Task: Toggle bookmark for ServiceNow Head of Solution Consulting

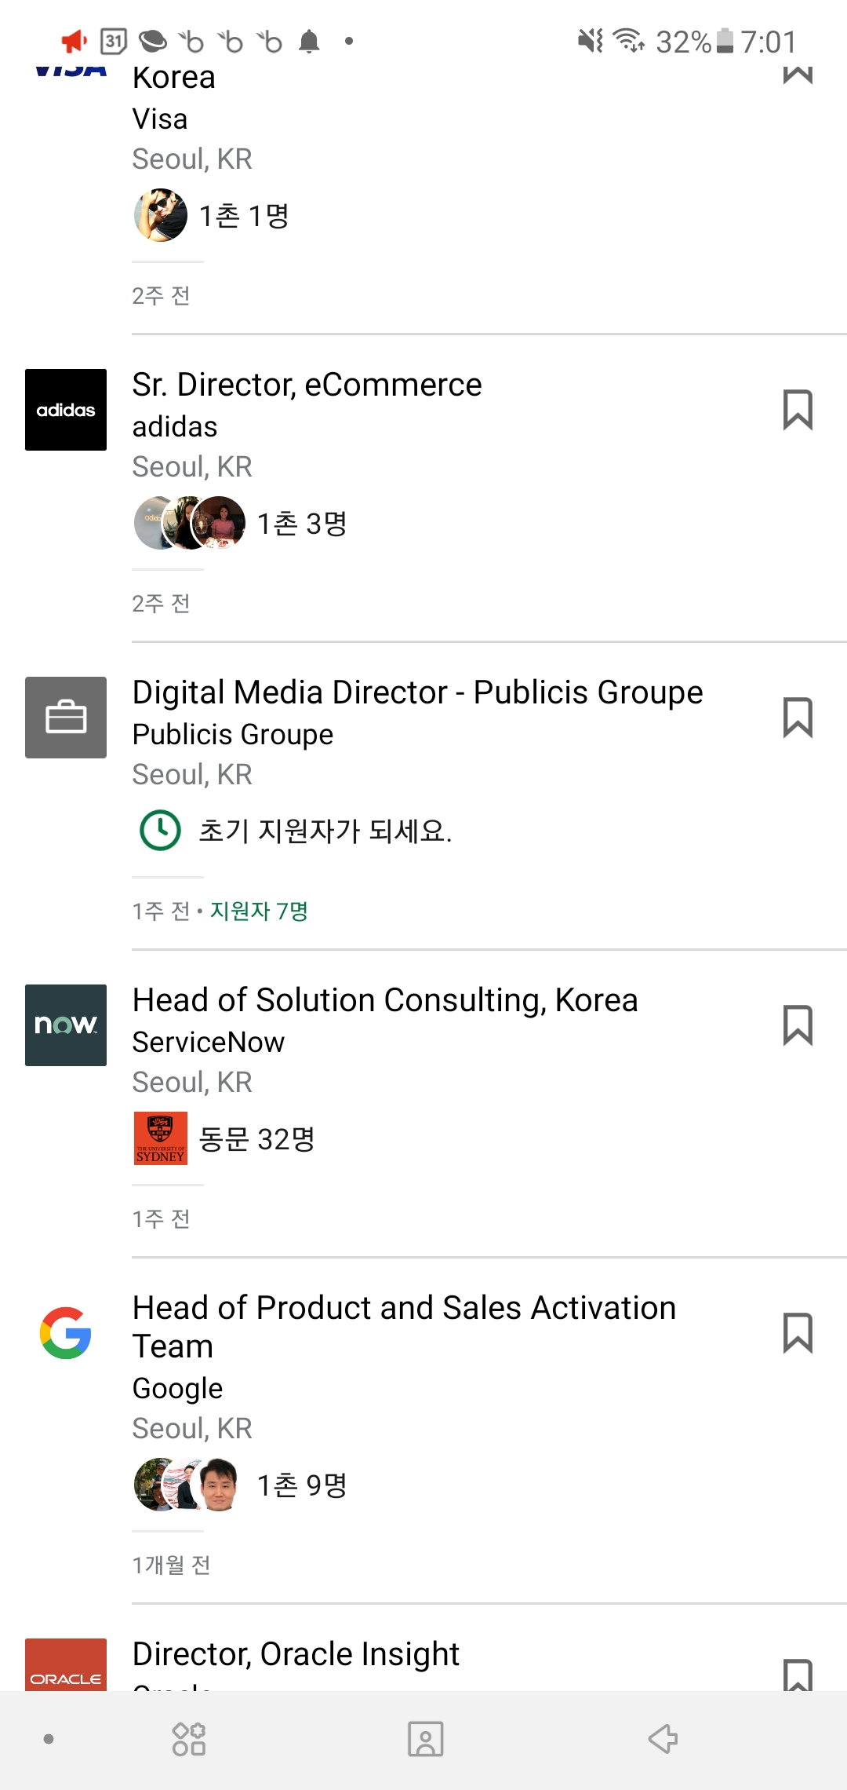Action: point(797,1025)
